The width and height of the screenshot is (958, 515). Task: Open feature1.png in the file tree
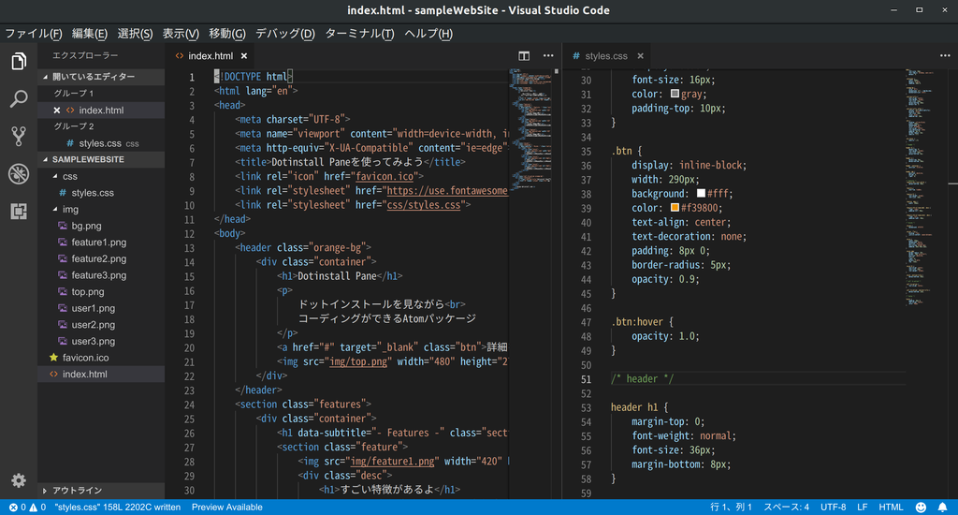pyautogui.click(x=101, y=243)
